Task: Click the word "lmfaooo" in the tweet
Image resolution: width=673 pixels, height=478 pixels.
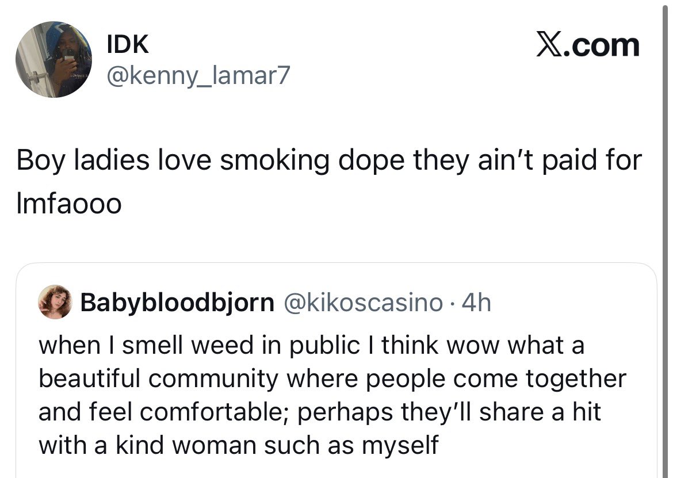Action: point(69,204)
